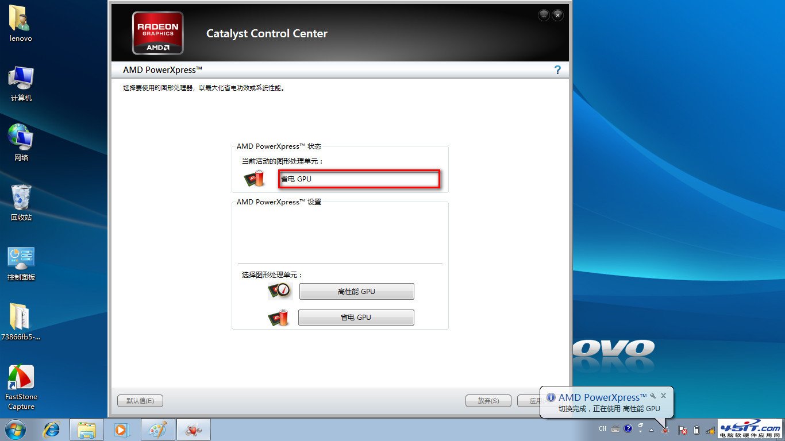Click the info icon in the PowerXpress notification
The height and width of the screenshot is (441, 785).
point(551,397)
